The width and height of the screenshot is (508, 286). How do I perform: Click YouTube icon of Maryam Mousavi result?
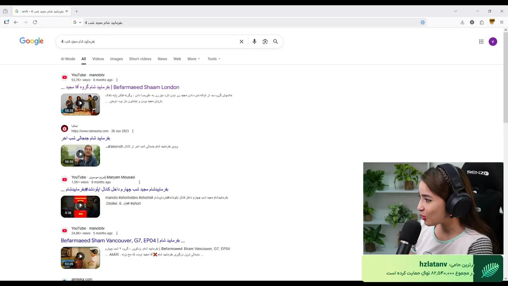click(64, 180)
